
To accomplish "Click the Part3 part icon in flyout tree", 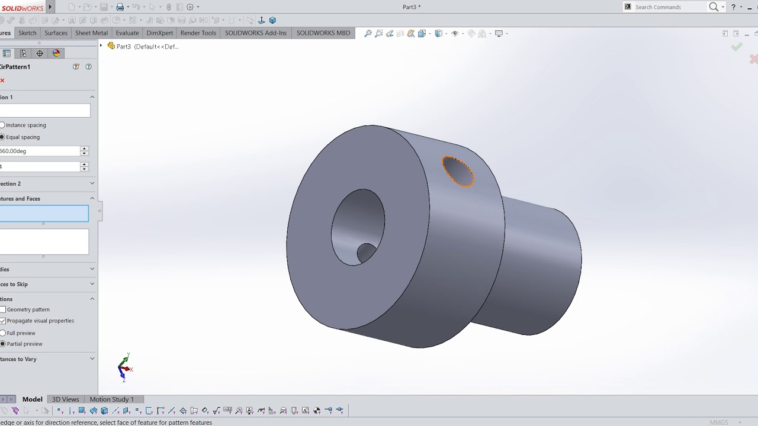I will 111,46.
